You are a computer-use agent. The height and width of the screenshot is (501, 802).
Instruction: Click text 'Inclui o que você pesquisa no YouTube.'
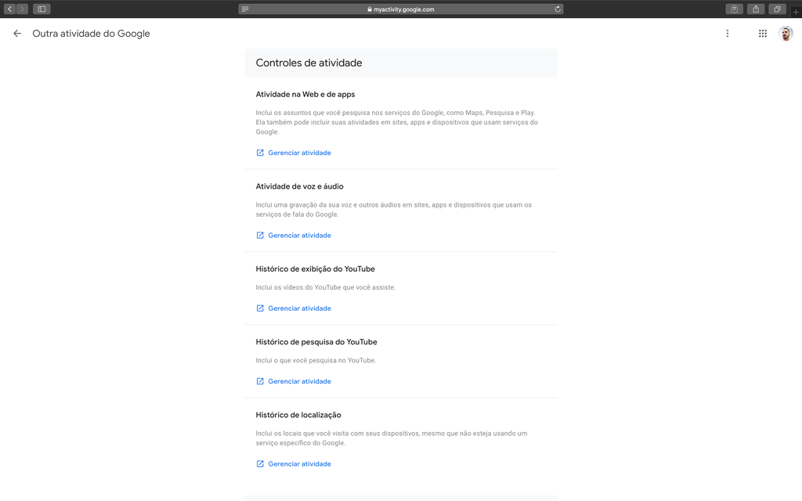click(316, 360)
